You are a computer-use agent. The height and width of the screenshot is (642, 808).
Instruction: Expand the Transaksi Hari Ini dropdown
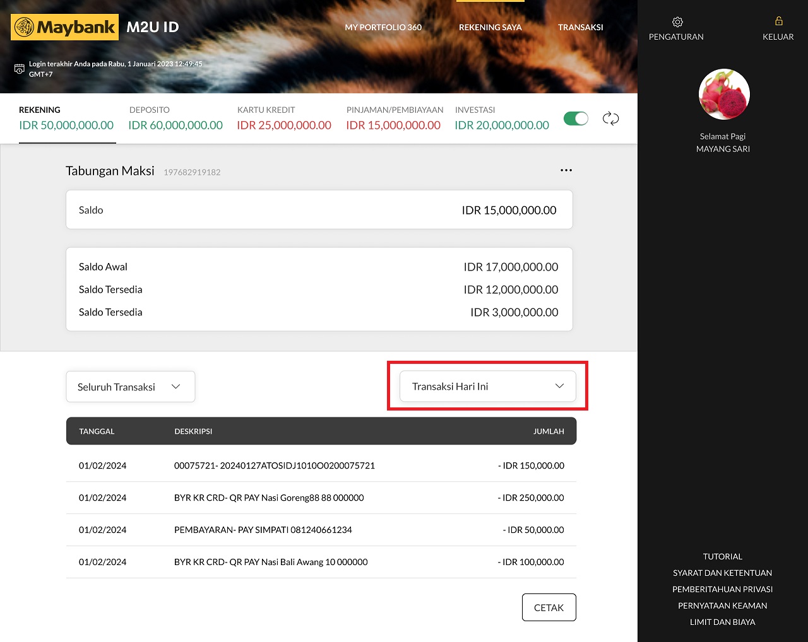tap(487, 386)
